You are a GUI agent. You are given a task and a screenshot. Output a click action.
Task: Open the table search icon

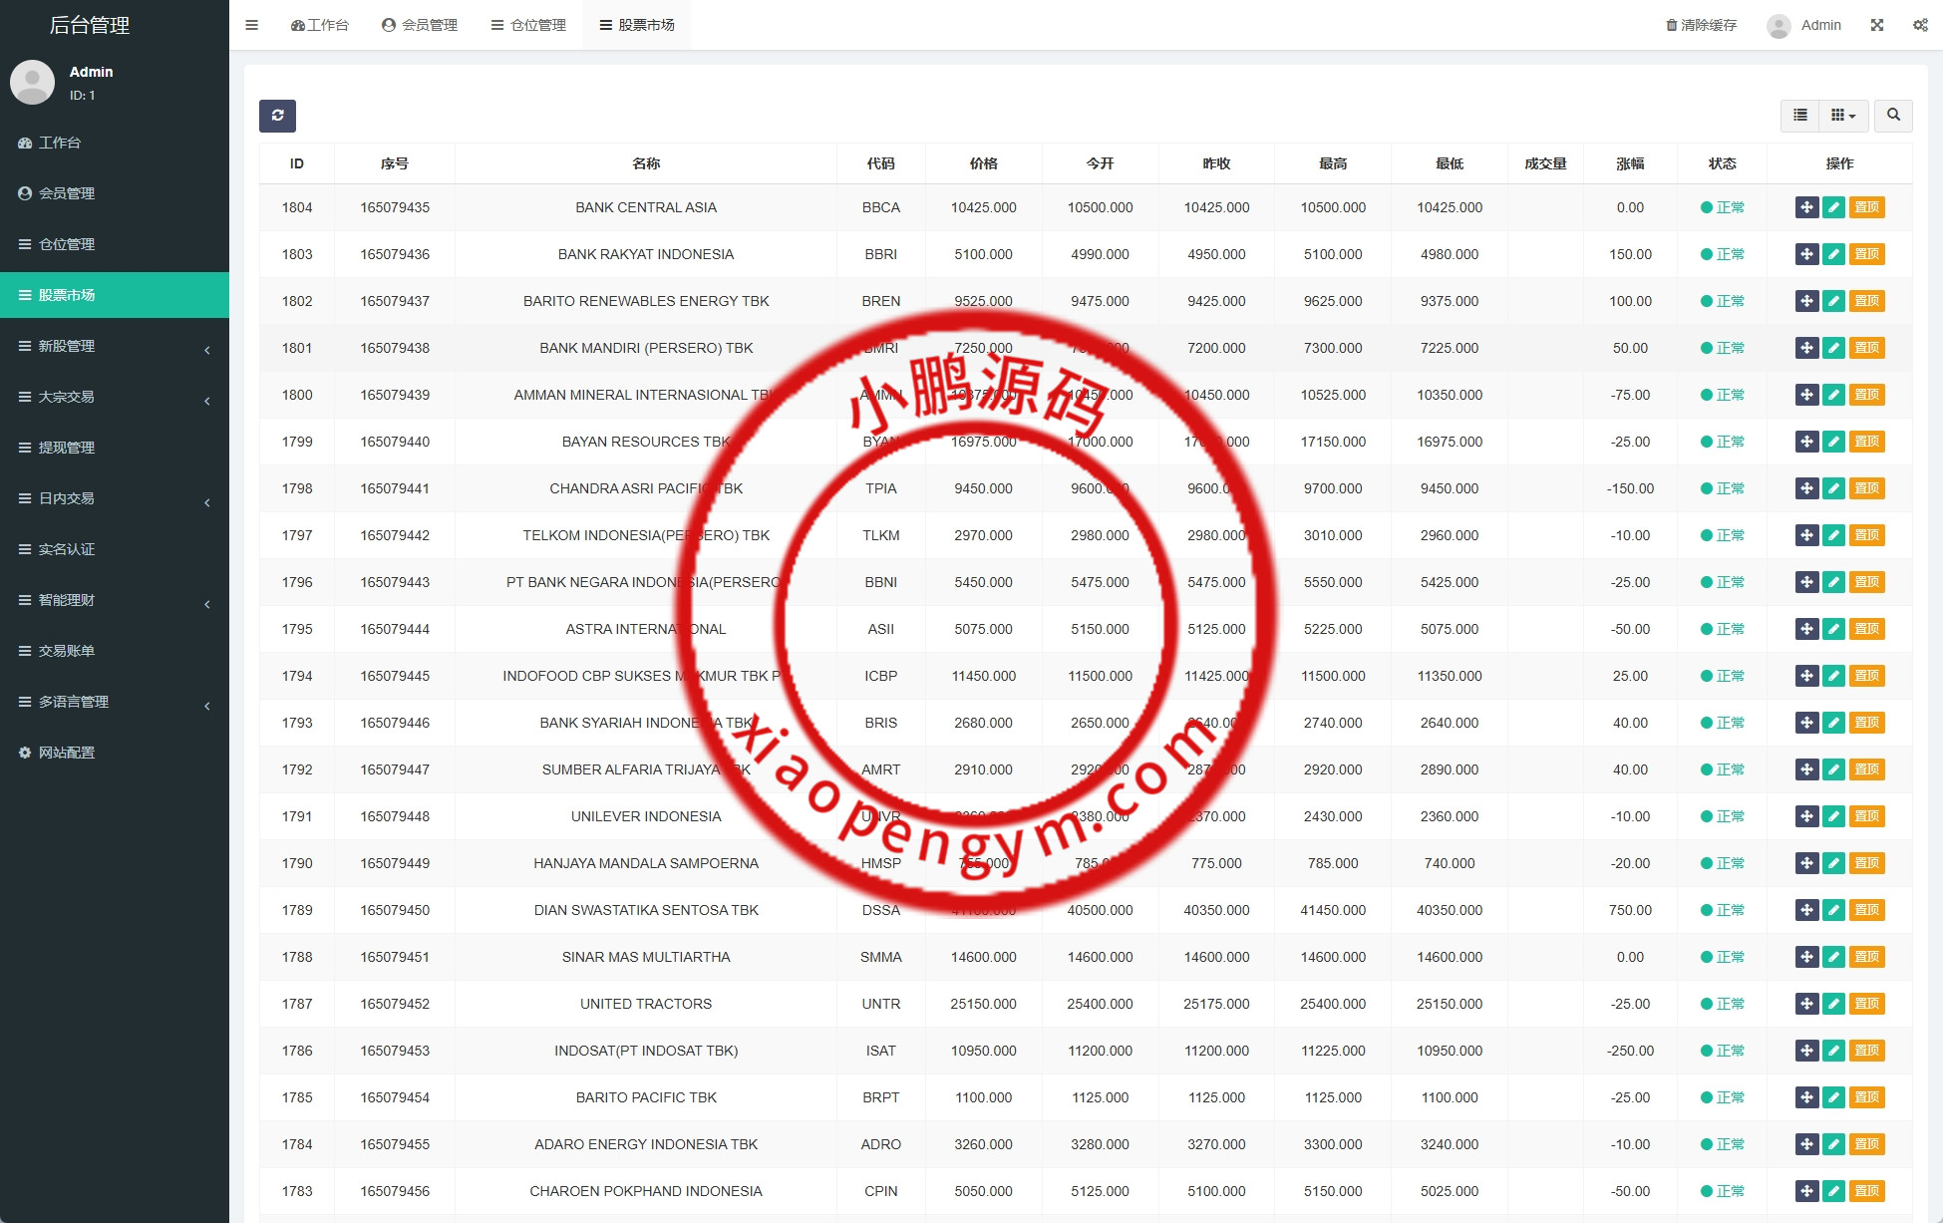pos(1893,116)
